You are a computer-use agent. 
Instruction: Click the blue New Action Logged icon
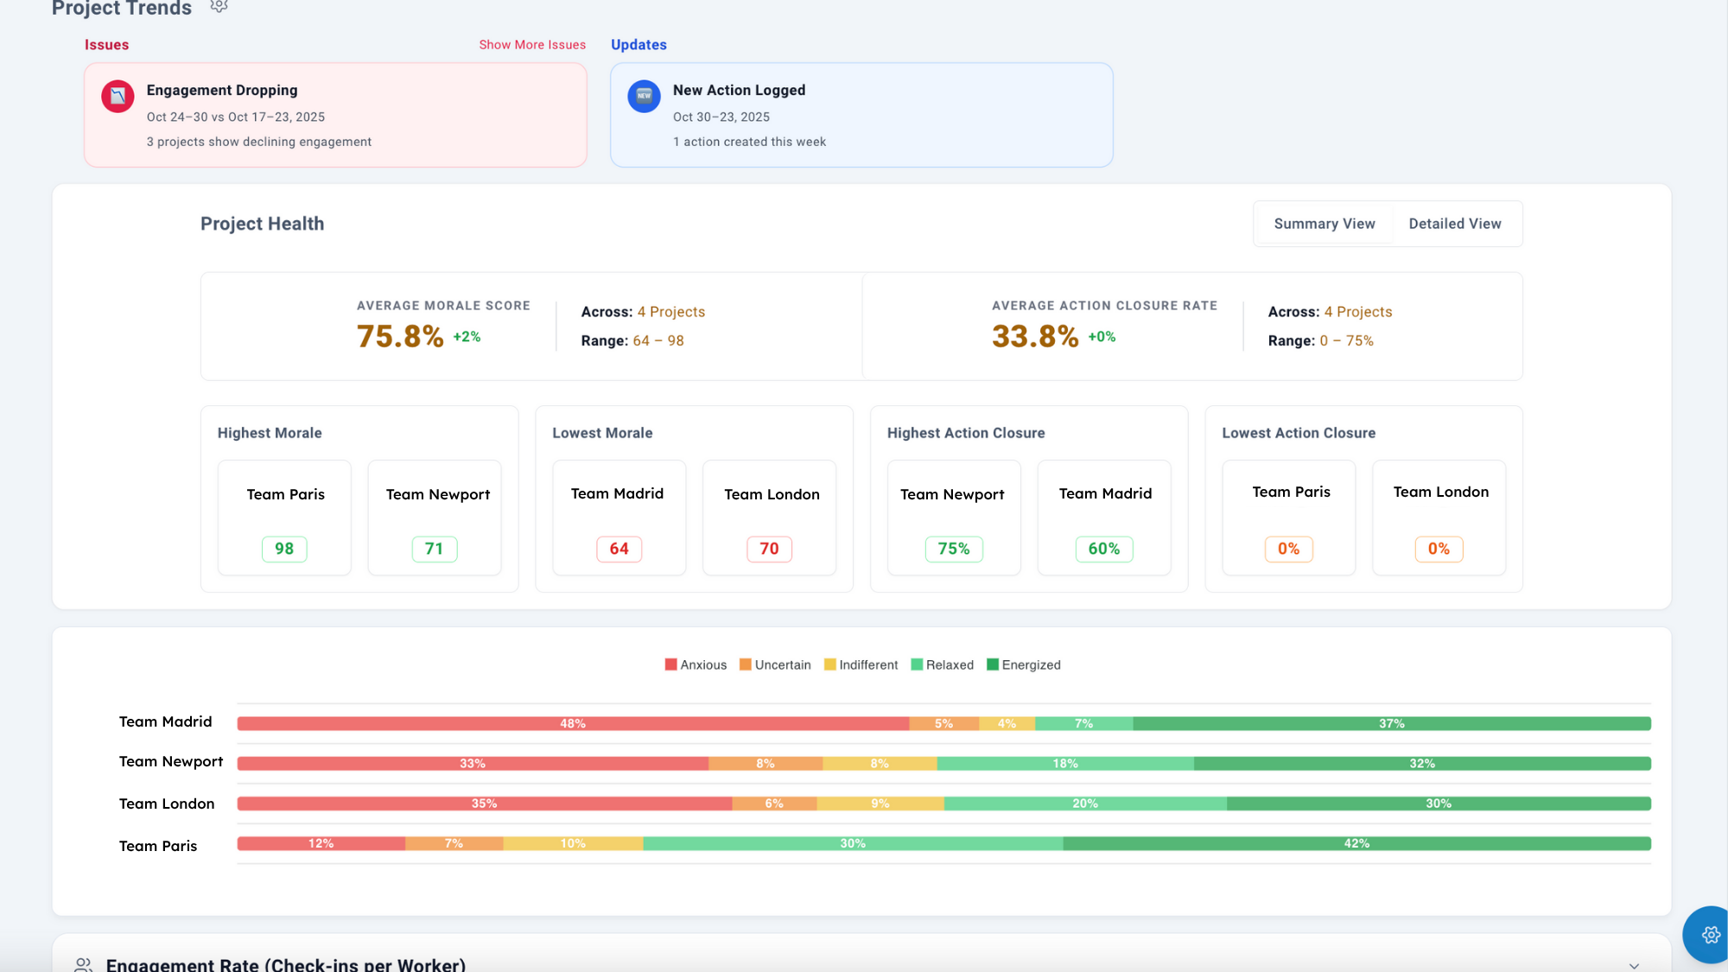pyautogui.click(x=644, y=97)
